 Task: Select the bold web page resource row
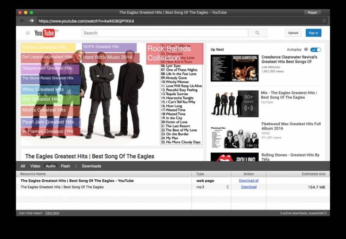173,181
